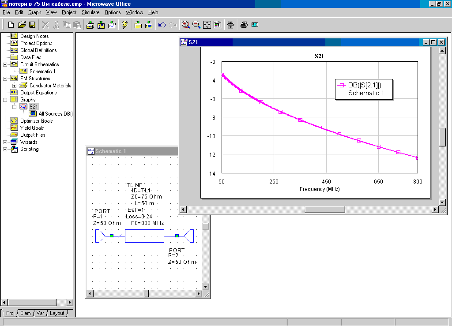Expand the Wizards tree node
Image resolution: width=452 pixels, height=326 pixels.
coord(5,142)
